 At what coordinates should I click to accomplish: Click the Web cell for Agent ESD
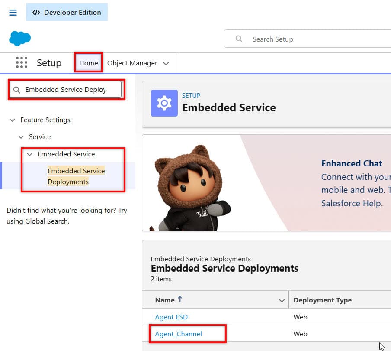point(300,317)
